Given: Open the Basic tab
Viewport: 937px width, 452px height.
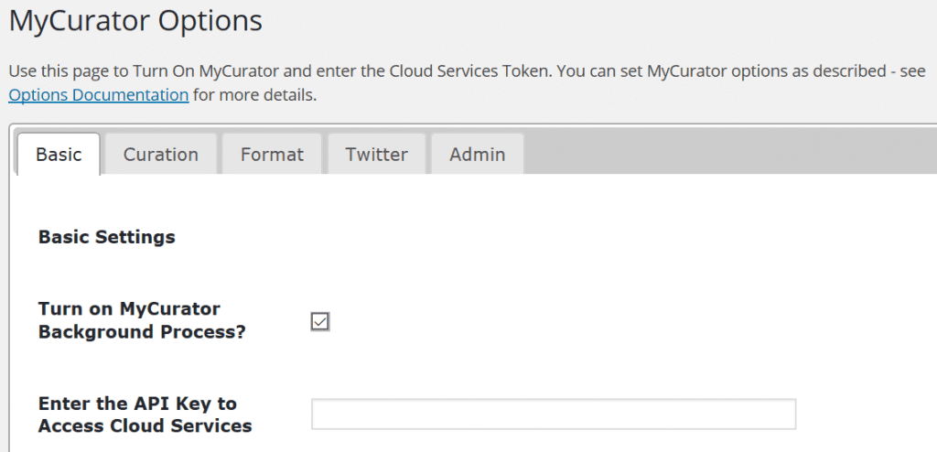Looking at the screenshot, I should click(x=59, y=155).
